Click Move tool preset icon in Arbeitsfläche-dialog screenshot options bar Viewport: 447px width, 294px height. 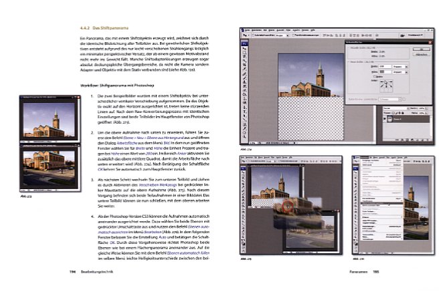click(x=245, y=35)
